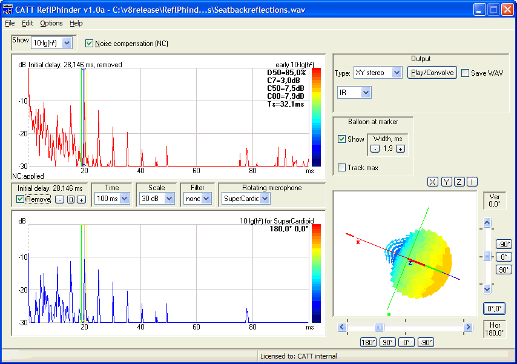This screenshot has width=517, height=364.
Task: Click the I view button beside Z
Action: (x=472, y=182)
